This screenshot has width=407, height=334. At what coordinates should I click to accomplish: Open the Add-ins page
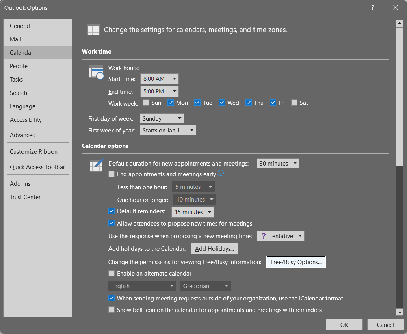coord(38,184)
